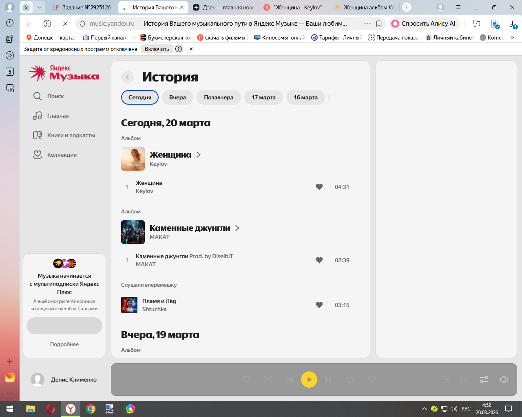Select the 17 марта date filter
The image size is (522, 417).
pos(263,97)
